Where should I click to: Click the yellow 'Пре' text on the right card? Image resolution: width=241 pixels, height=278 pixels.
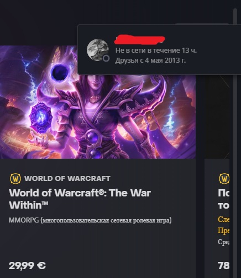coord(224,230)
